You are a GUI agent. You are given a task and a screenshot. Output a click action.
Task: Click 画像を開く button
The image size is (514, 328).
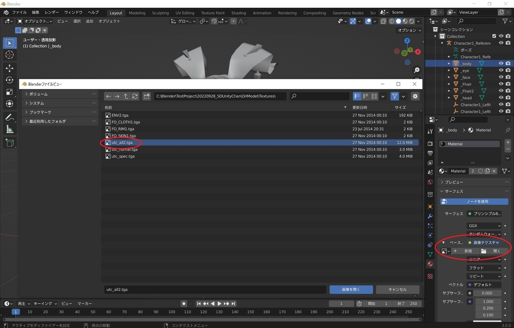tap(351, 289)
